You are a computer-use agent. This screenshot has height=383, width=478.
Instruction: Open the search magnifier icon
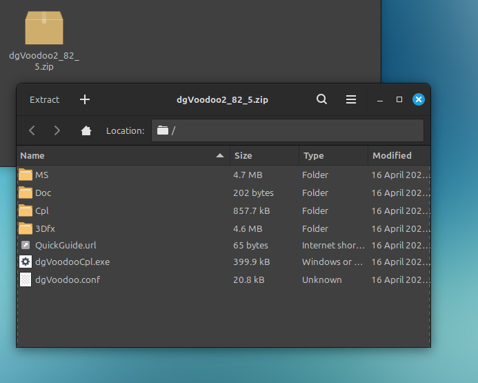tap(321, 99)
